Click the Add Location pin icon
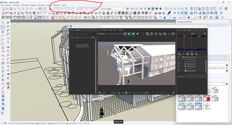Image resolution: width=232 pixels, height=125 pixels. click(221, 9)
